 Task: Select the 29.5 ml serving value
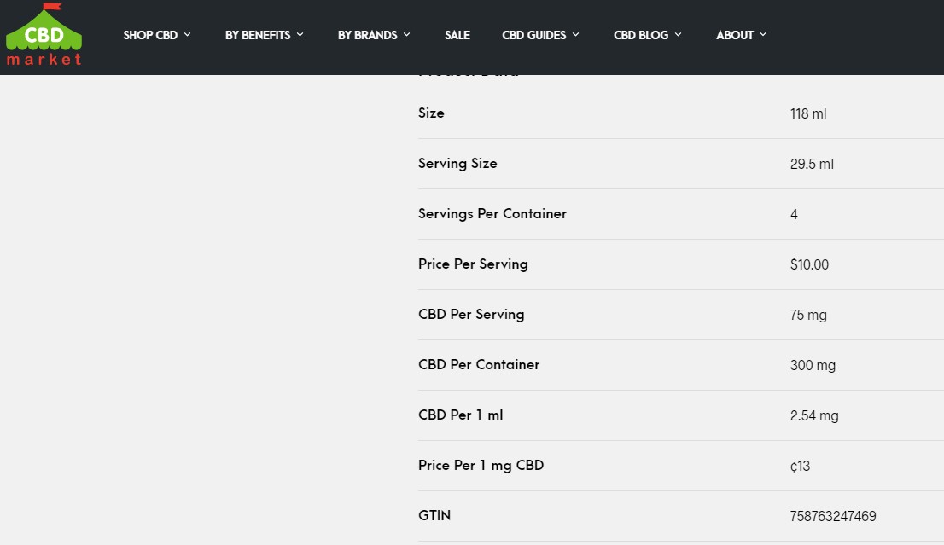[x=812, y=165]
